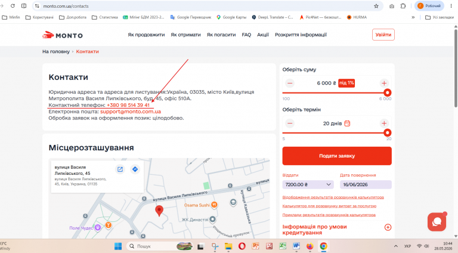458x253 pixels.
Task: Bookmark this page with the star icon
Action: point(376,6)
